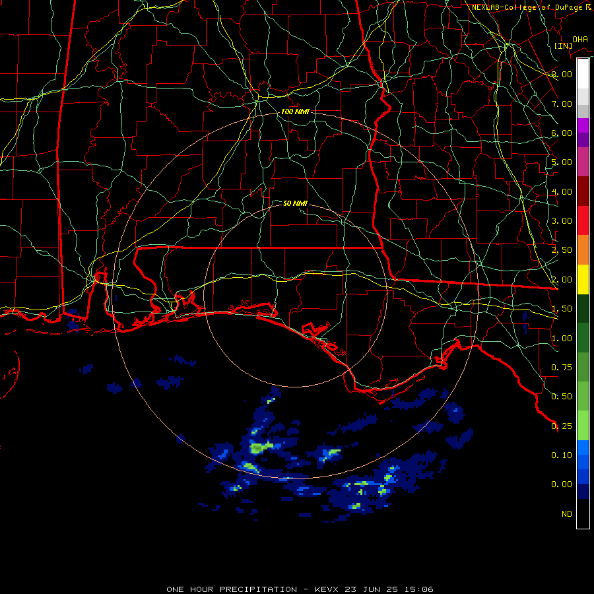Click the 0.10 legend value

[562, 455]
